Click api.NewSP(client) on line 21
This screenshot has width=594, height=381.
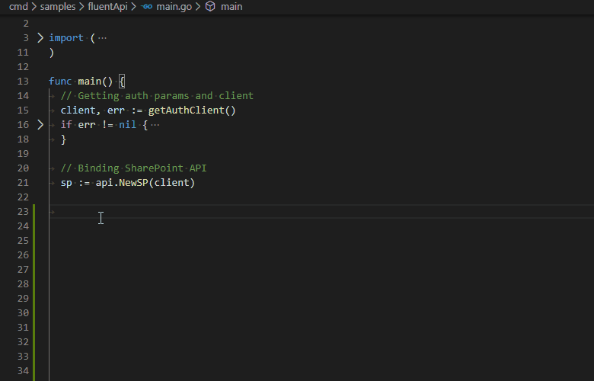[x=145, y=183]
